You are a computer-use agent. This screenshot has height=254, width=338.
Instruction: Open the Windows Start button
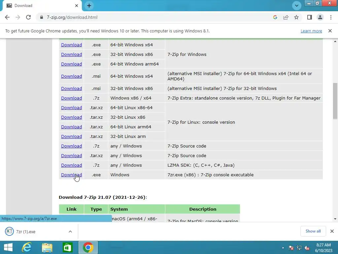tap(8, 247)
